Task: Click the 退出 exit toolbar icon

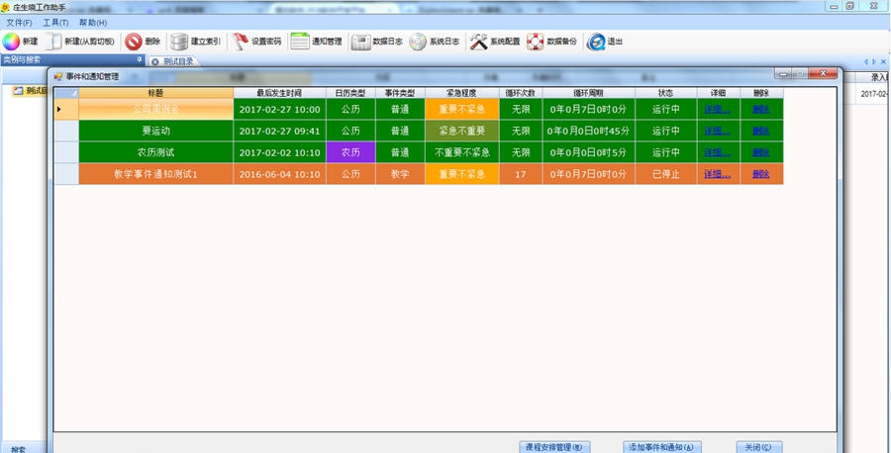Action: tap(596, 42)
